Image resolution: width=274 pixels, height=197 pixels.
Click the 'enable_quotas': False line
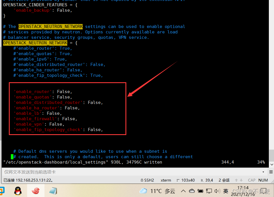(43, 97)
